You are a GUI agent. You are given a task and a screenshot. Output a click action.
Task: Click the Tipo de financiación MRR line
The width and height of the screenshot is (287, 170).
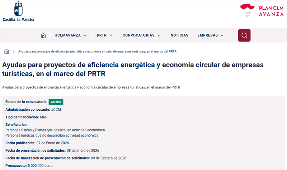click(x=26, y=117)
